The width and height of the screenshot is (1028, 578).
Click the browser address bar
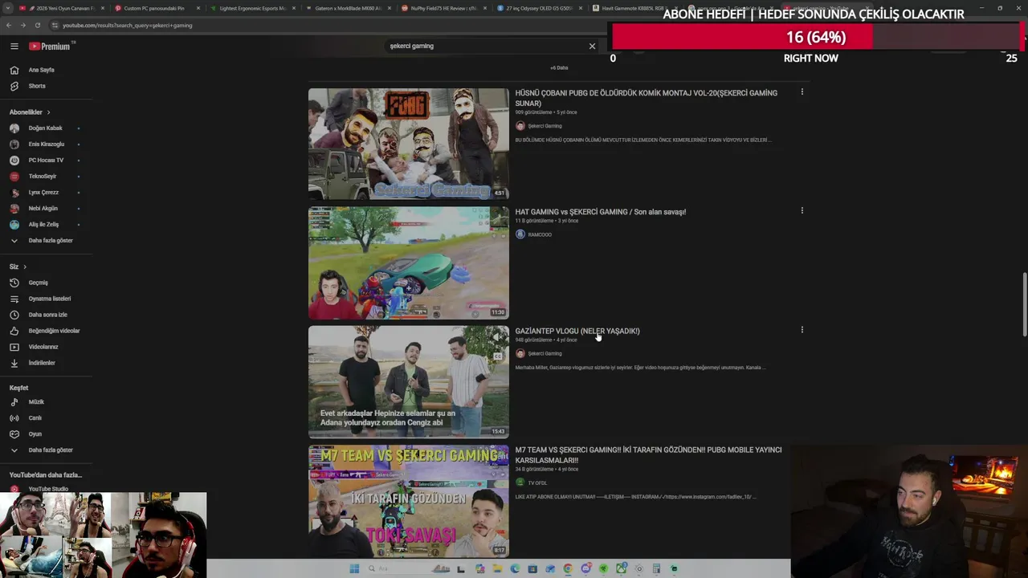pyautogui.click(x=321, y=25)
